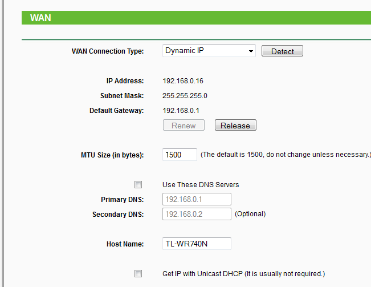The width and height of the screenshot is (371, 287).
Task: Click the Optional note beside Secondary DNS
Action: (250, 214)
